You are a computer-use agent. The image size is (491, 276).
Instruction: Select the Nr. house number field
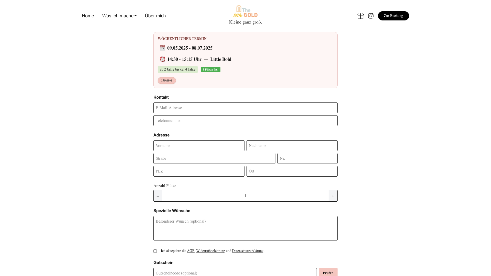click(307, 158)
